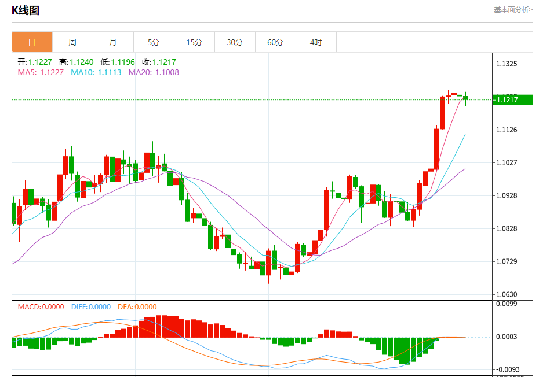Open the 基本面分析 link
The image size is (539, 377).
[x=513, y=10]
